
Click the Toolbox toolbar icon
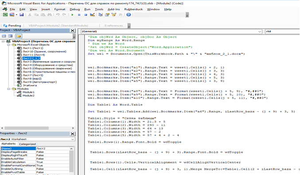[121, 15]
